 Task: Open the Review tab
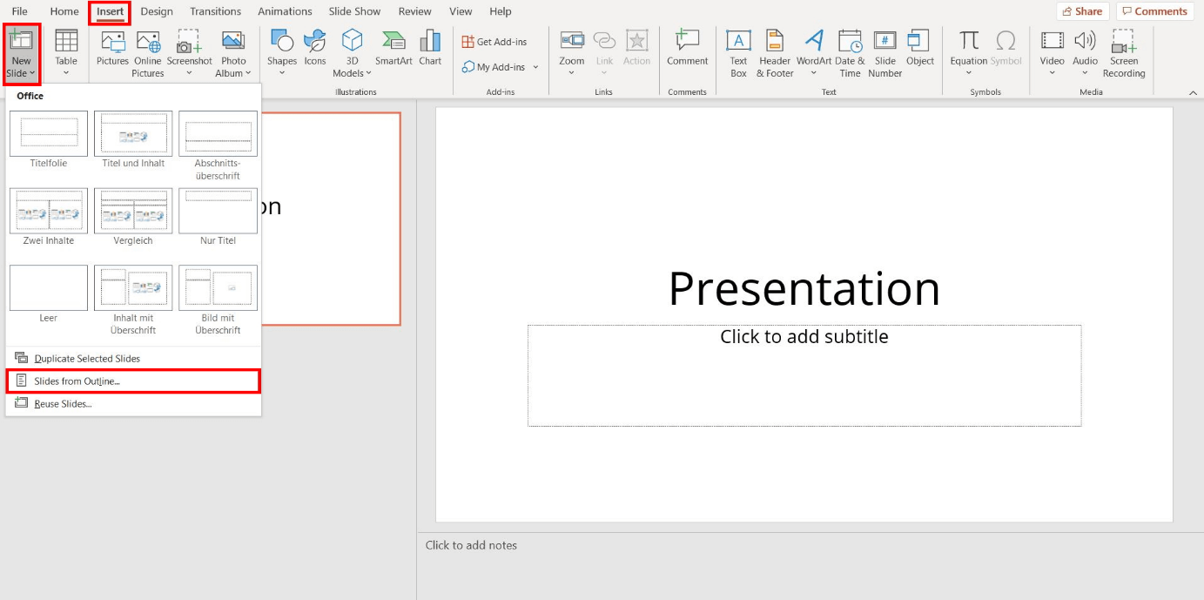(415, 11)
